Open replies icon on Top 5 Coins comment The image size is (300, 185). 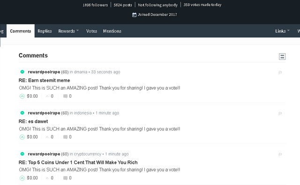[x=65, y=178]
